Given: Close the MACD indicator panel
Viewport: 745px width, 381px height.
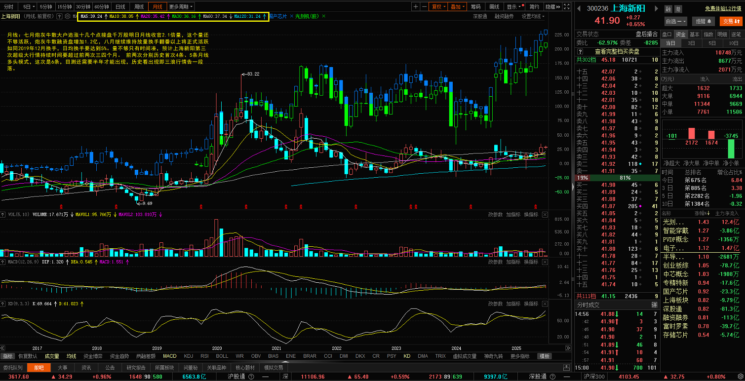Looking at the screenshot, I should coord(545,262).
